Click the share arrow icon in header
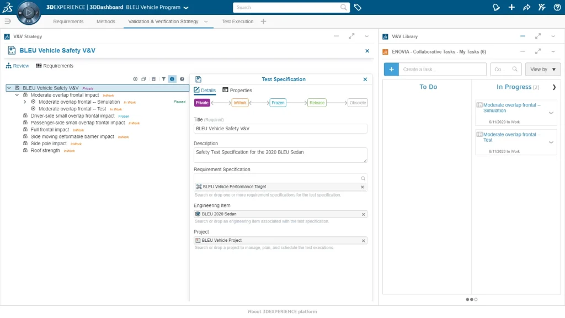This screenshot has width=565, height=318. click(x=526, y=7)
